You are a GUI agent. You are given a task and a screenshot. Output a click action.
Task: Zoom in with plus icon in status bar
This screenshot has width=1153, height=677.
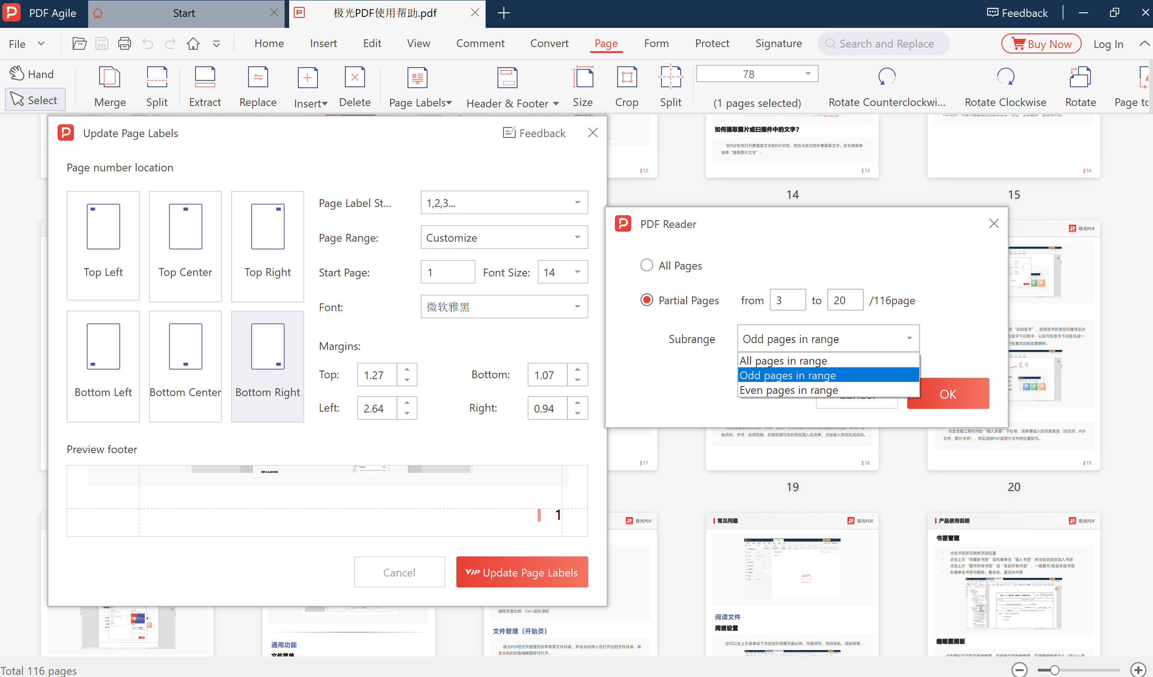[1138, 670]
